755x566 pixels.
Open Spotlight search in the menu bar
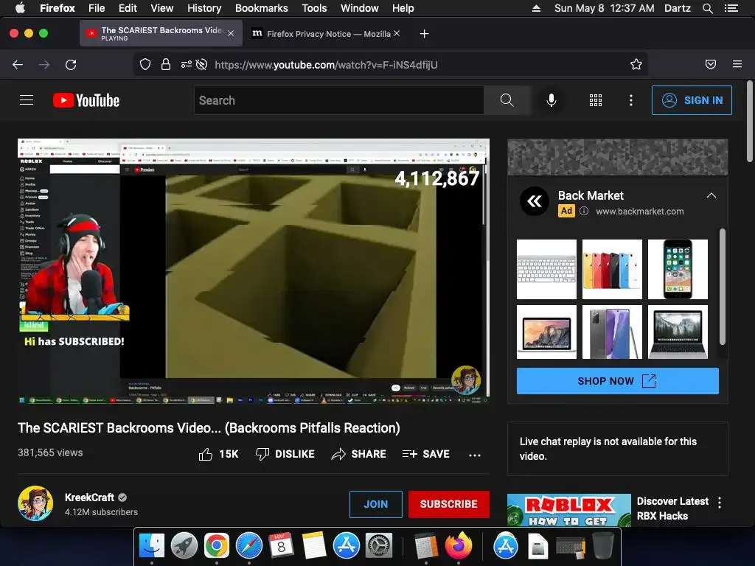707,8
